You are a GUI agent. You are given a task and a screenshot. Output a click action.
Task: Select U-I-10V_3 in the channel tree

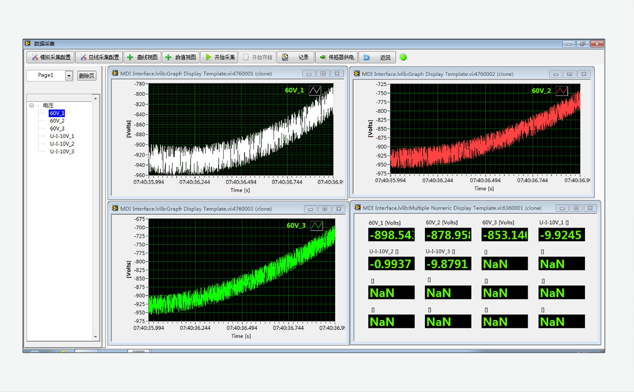62,151
